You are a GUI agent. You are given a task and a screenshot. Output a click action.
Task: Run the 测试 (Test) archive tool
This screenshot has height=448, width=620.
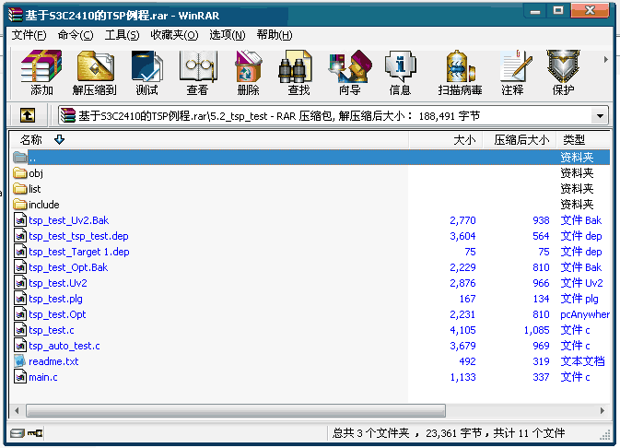click(x=146, y=73)
